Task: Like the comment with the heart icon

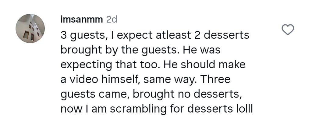Action: [x=288, y=30]
